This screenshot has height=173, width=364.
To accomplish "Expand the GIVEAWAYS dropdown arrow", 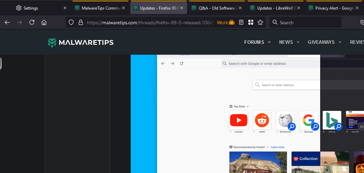I will (x=340, y=42).
